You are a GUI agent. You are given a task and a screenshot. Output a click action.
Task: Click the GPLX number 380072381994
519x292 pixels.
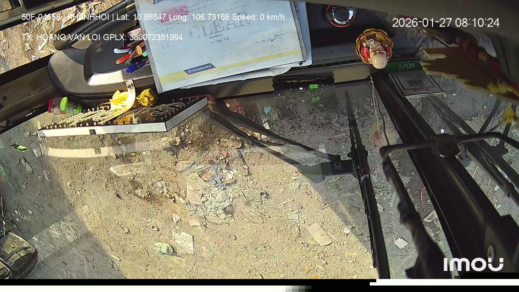pos(156,37)
